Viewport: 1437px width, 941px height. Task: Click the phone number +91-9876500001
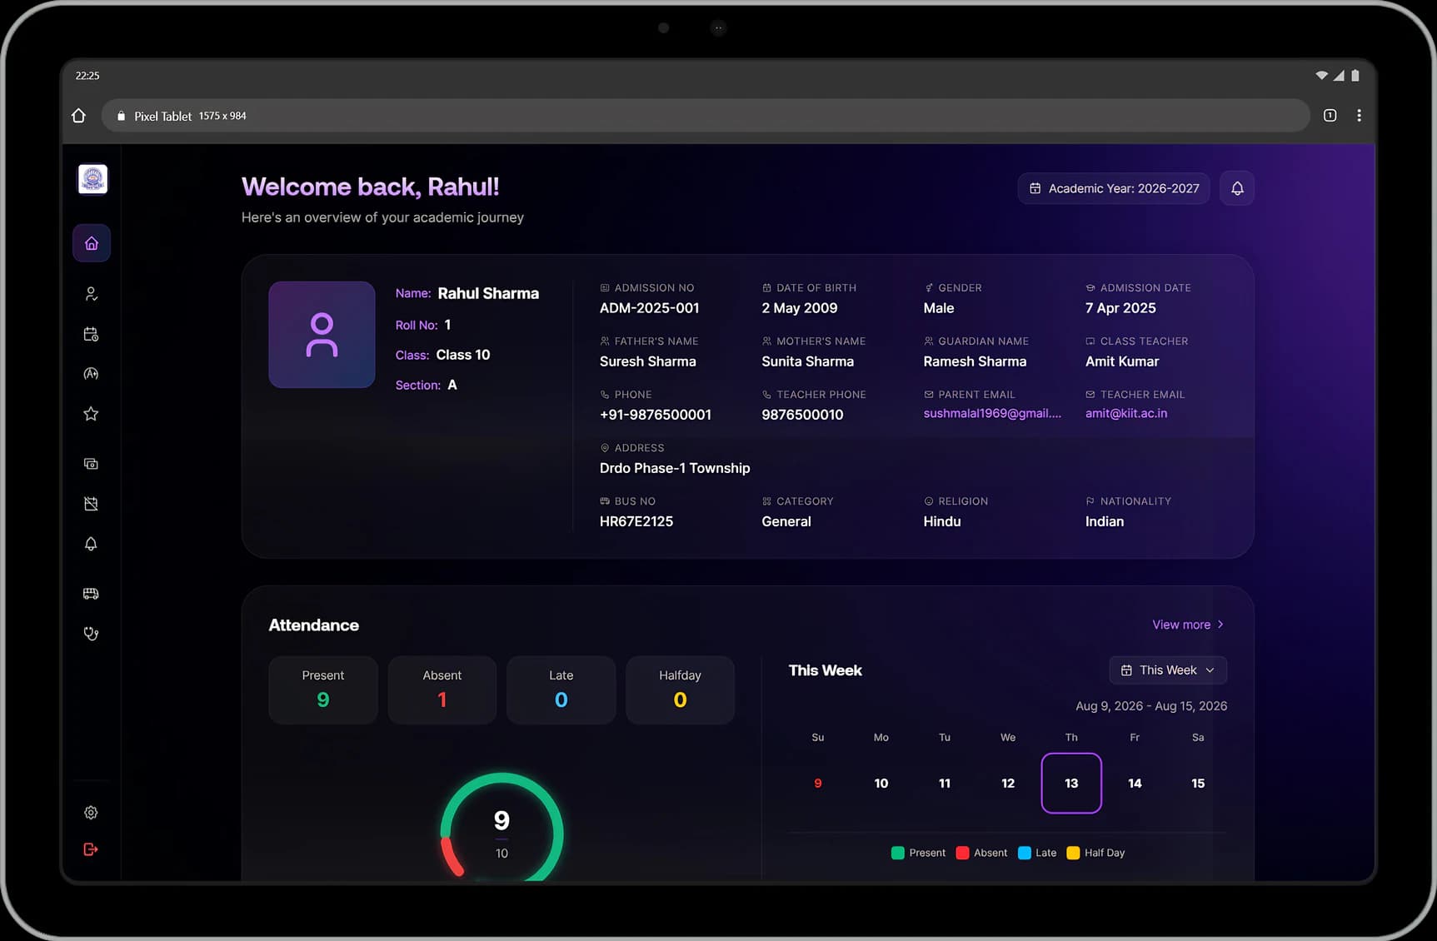656,415
